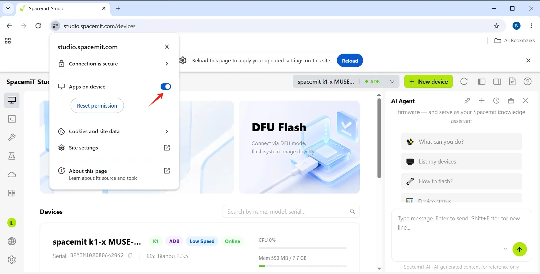Open the grid apps sidebar icon
The height and width of the screenshot is (274, 540).
[12, 193]
